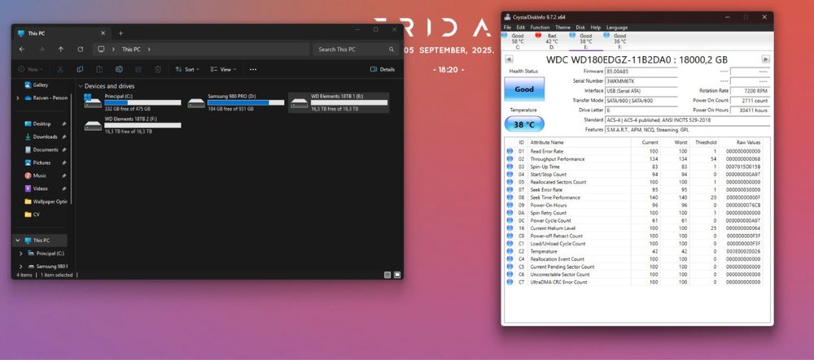This screenshot has height=360, width=814.
Task: Select the Current Helium Level attribute row
Action: coord(637,228)
